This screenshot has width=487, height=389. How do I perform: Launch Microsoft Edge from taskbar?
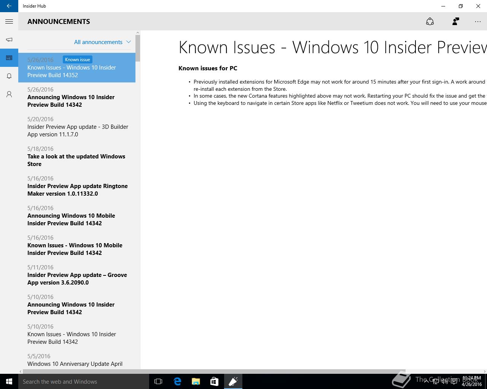tap(177, 381)
